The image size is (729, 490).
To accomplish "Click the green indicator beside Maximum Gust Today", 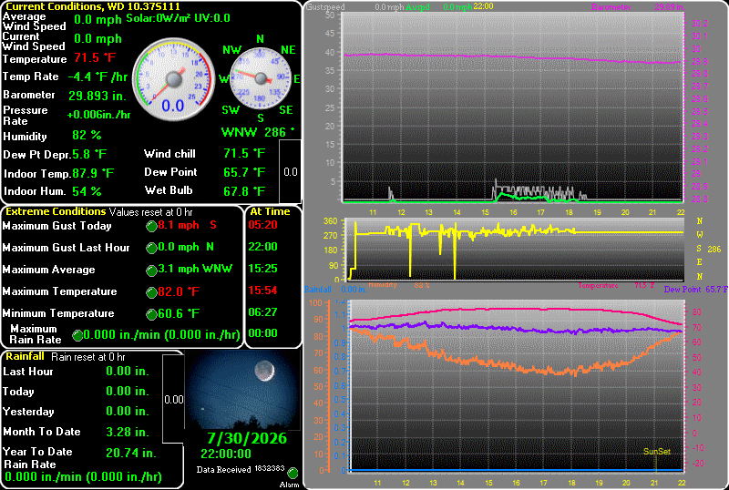I will click(151, 227).
